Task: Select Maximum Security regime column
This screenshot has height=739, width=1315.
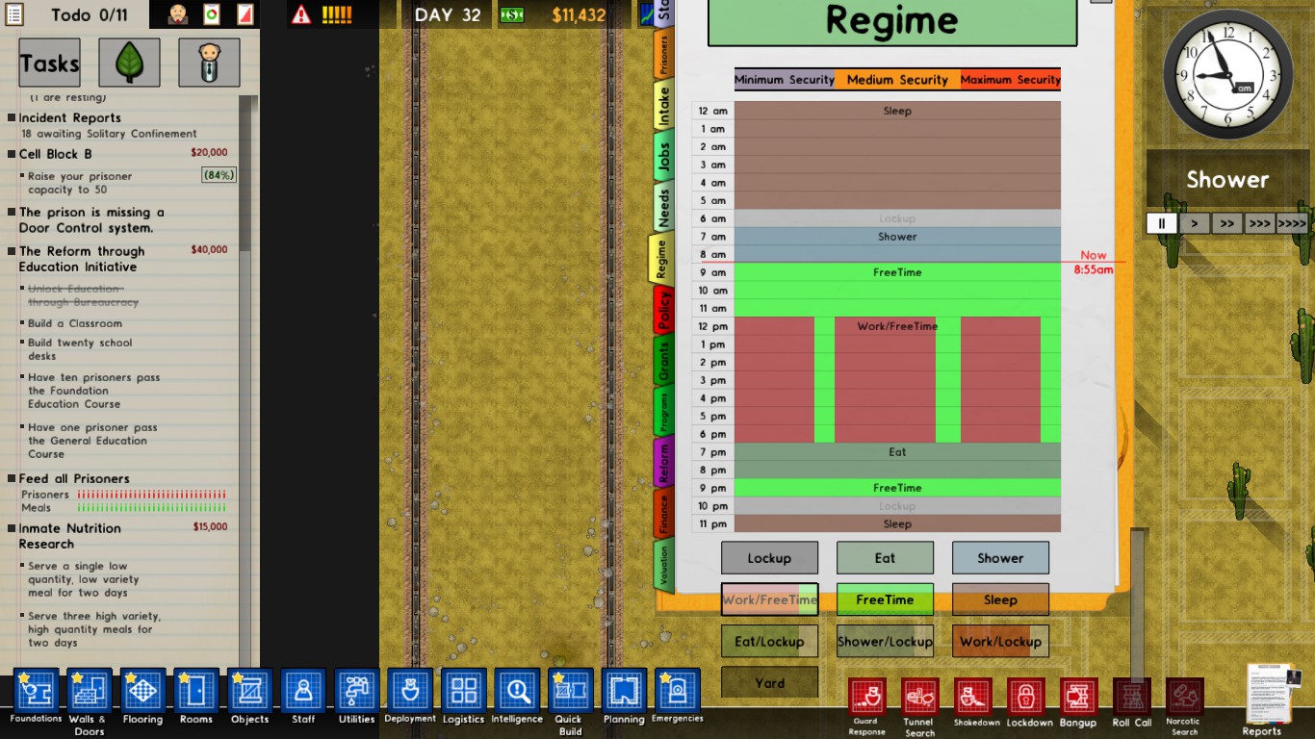Action: (1010, 80)
